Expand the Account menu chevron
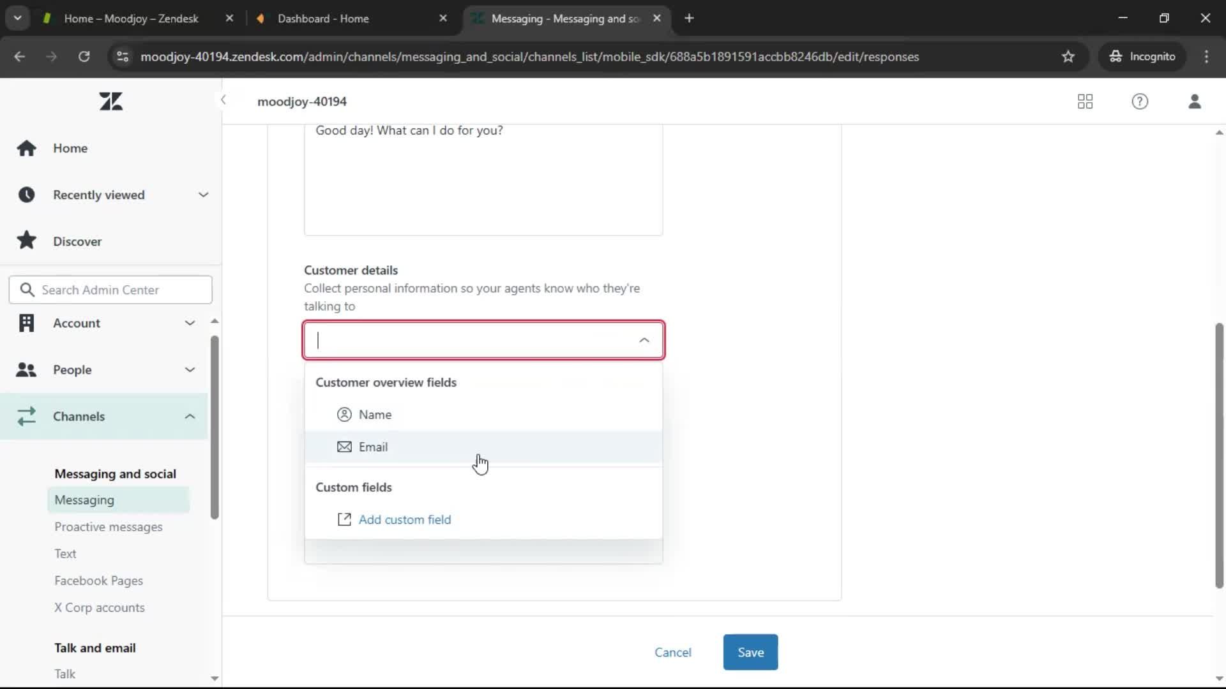This screenshot has height=689, width=1226. pyautogui.click(x=190, y=323)
